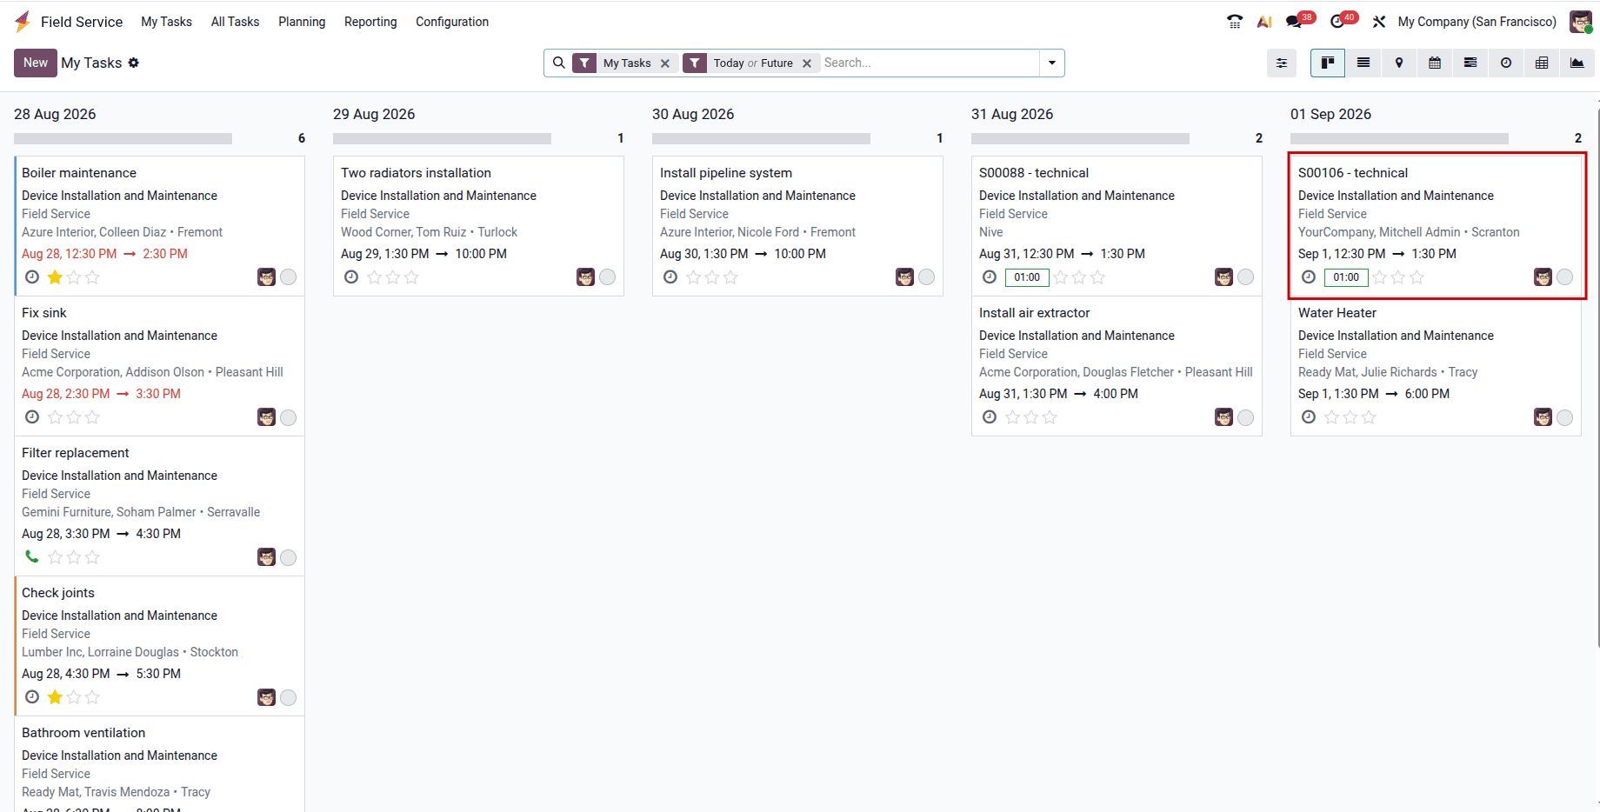Viewport: 1600px width, 812px height.
Task: Click the AI assistant icon
Action: point(1265,22)
